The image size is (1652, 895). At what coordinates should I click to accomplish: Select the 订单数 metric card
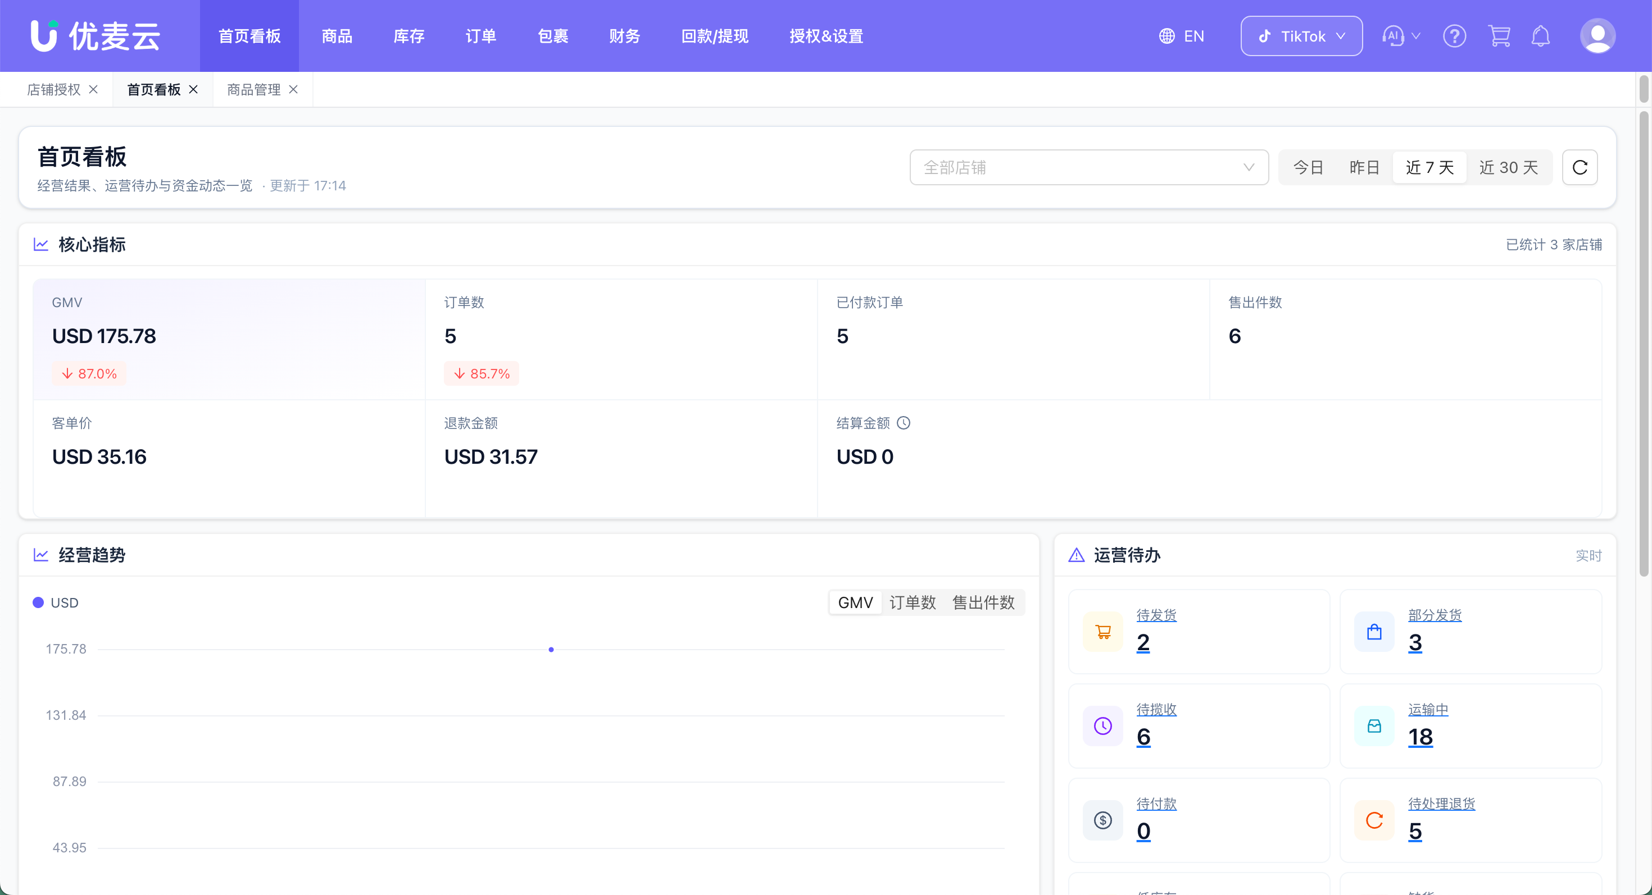(621, 339)
